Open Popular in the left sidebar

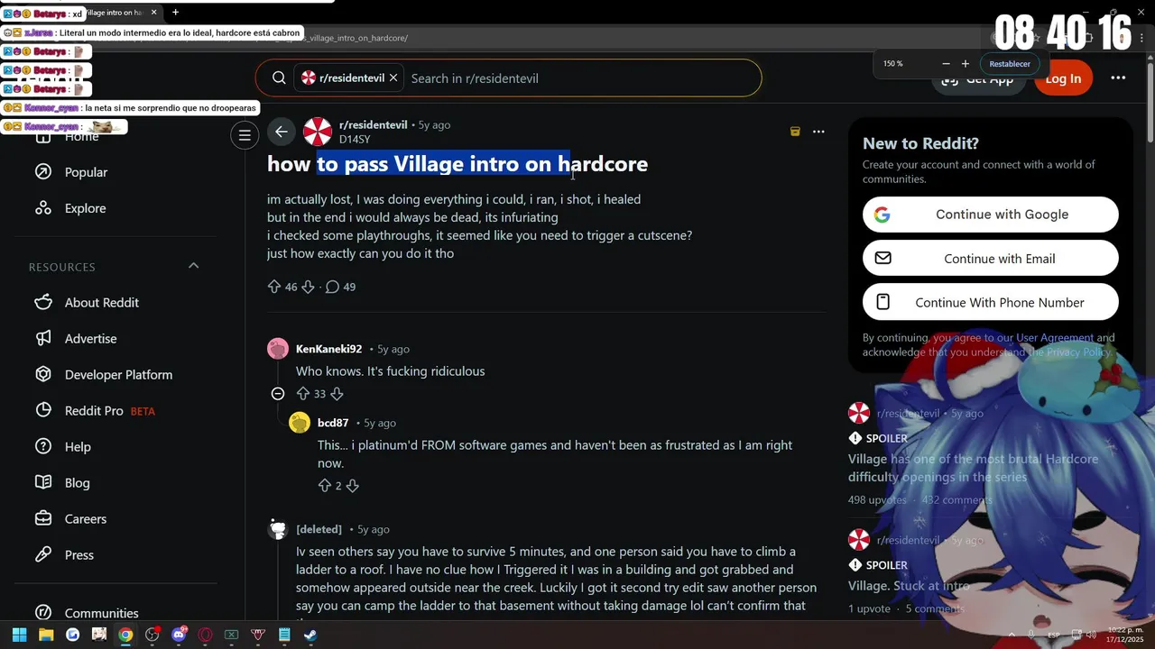click(x=86, y=172)
